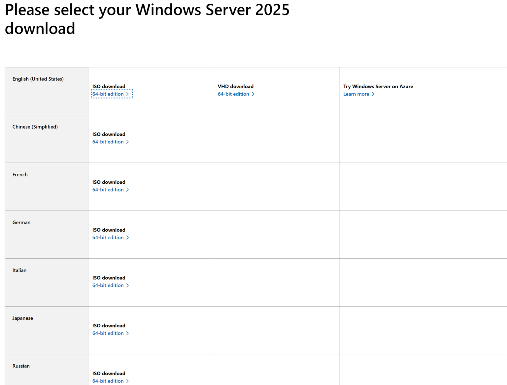This screenshot has width=507, height=385.
Task: Open the English (United States) ISO download link
Action: [x=108, y=94]
